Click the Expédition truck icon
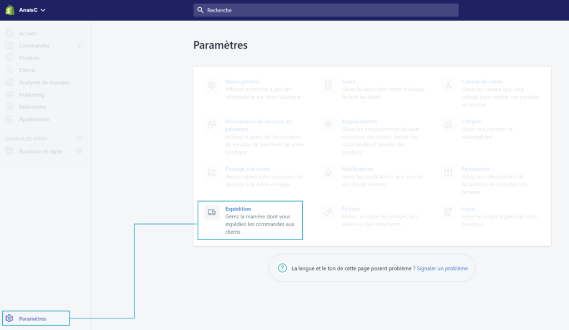The height and width of the screenshot is (330, 569). 212,213
